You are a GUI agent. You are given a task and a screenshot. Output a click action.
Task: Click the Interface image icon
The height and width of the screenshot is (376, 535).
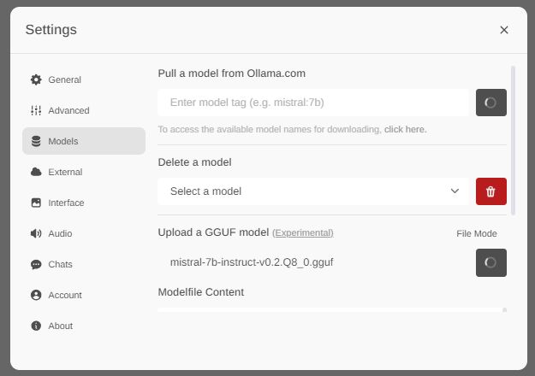click(x=36, y=203)
